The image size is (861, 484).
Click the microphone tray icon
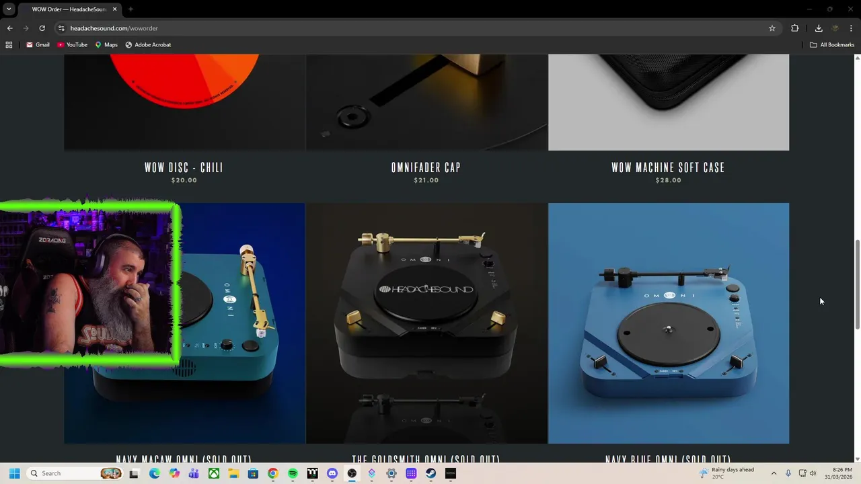(788, 473)
